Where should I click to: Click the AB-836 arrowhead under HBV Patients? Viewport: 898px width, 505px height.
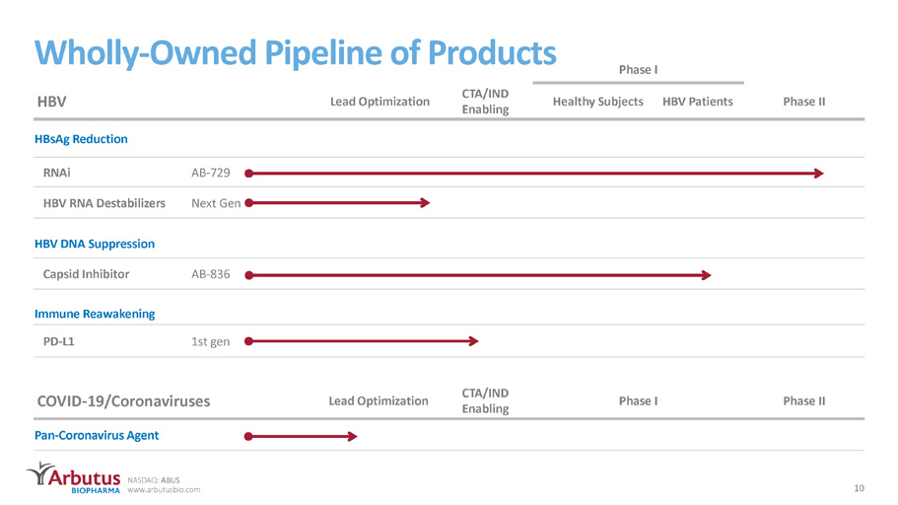pyautogui.click(x=707, y=275)
